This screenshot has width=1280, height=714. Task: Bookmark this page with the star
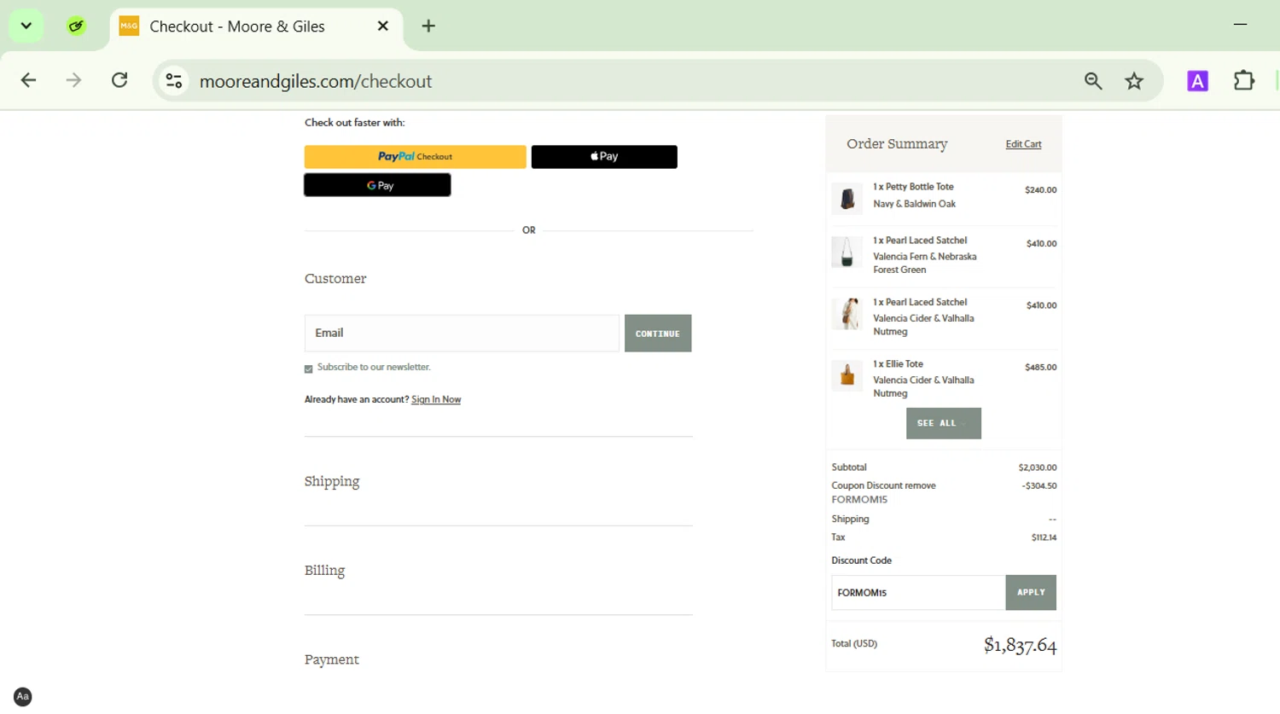click(x=1134, y=81)
